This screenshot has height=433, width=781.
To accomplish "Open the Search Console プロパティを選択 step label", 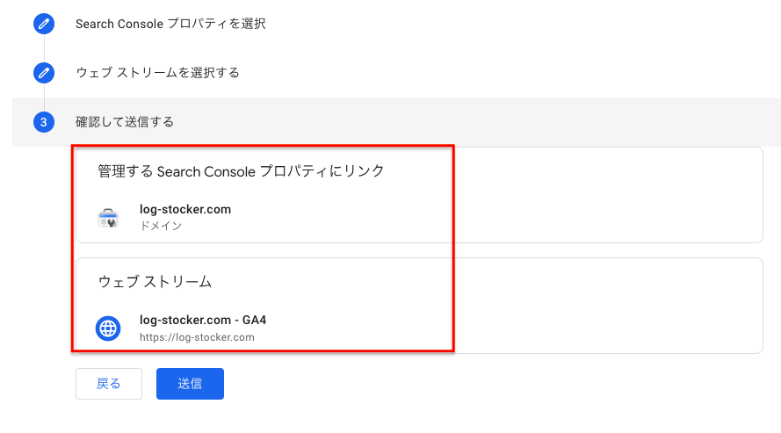I will pos(170,24).
